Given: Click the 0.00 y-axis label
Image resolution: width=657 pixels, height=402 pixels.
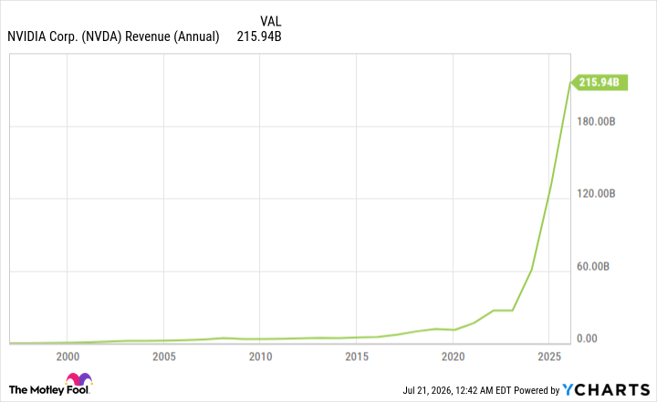Looking at the screenshot, I should [x=587, y=338].
